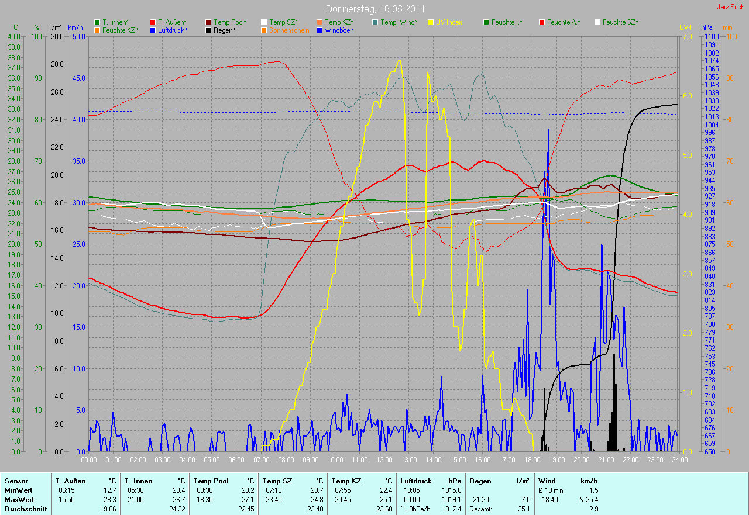Click the 'Feuchte KZ*' legend label
The image size is (749, 515).
120,30
